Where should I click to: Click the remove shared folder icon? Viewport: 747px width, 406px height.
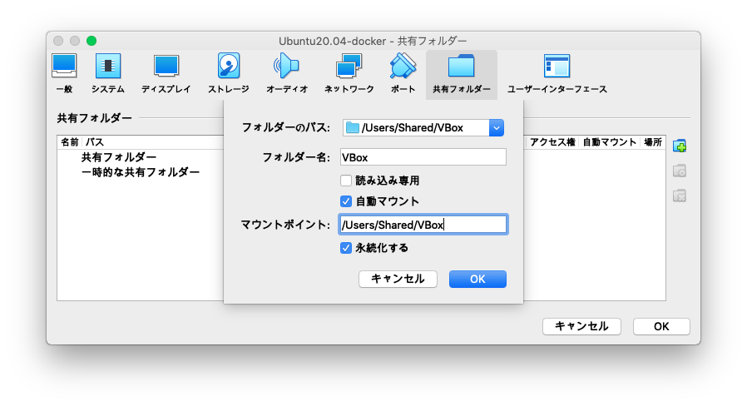pos(680,196)
